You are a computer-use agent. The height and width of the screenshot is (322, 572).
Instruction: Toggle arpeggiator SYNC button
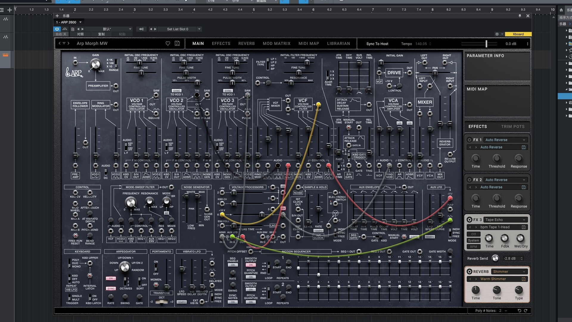point(111,289)
